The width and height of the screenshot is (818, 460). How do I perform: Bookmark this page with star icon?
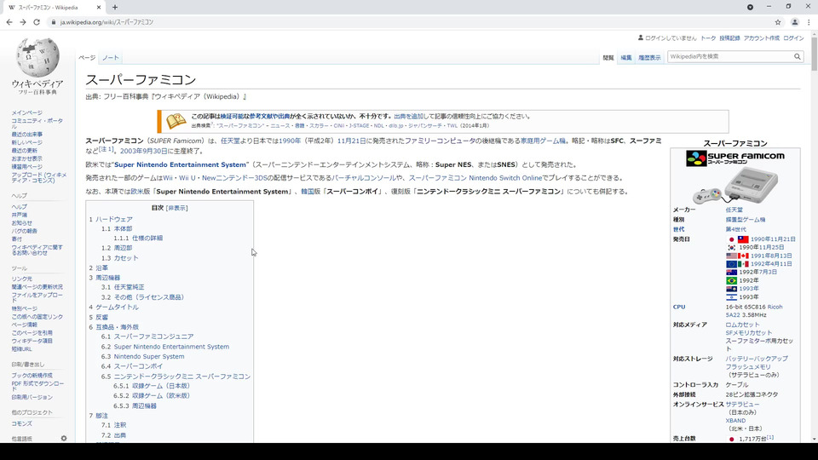778,22
